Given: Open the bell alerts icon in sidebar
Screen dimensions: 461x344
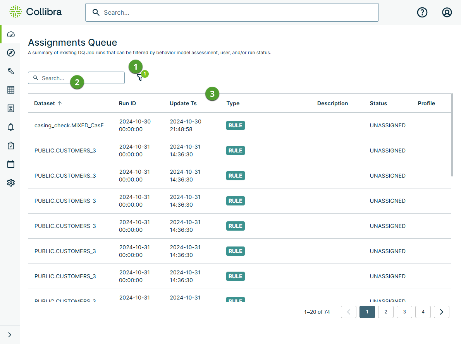Looking at the screenshot, I should (11, 127).
